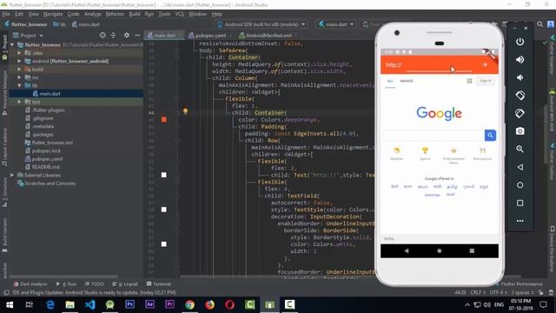This screenshot has height=313, width=556.
Task: Open the Build menu
Action: point(135,14)
